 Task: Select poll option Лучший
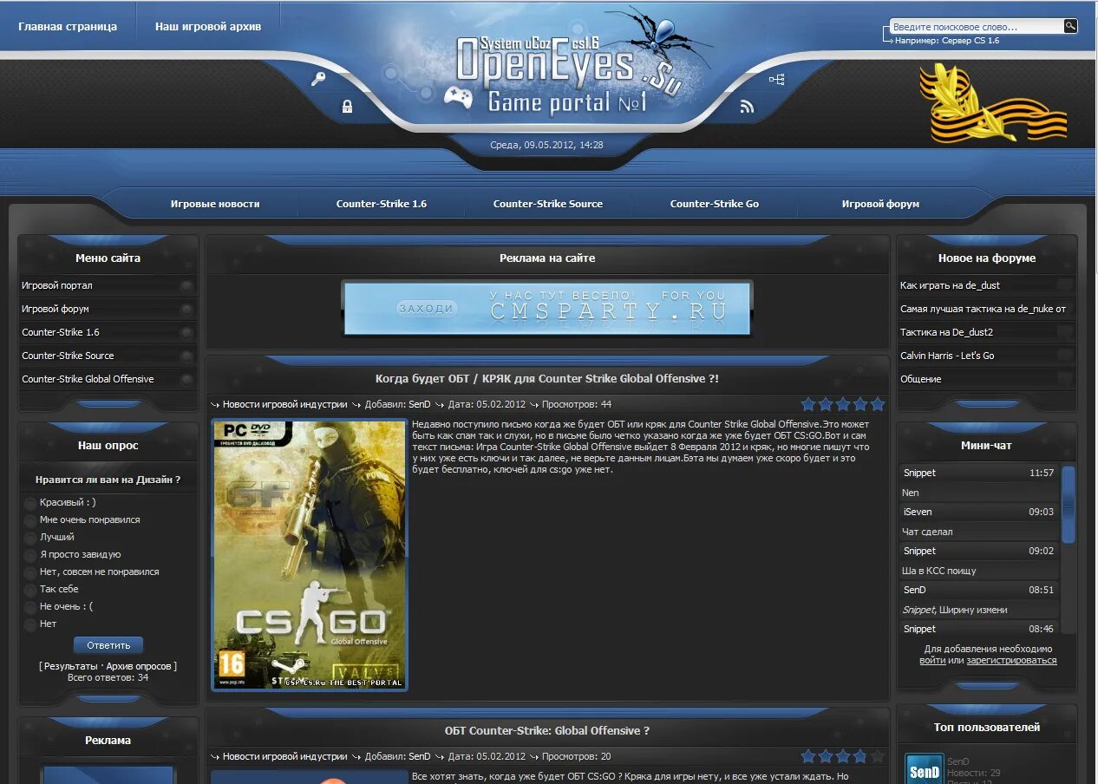(30, 538)
